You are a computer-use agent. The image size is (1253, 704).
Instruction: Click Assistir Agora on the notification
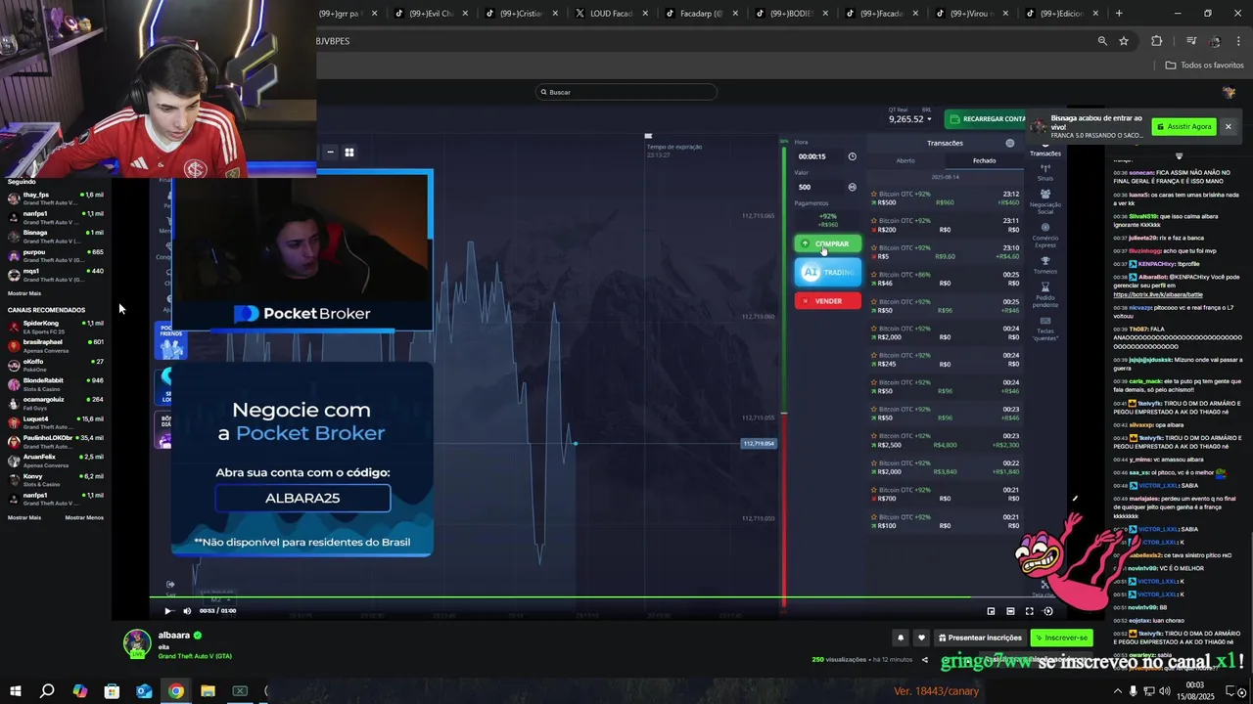point(1184,126)
